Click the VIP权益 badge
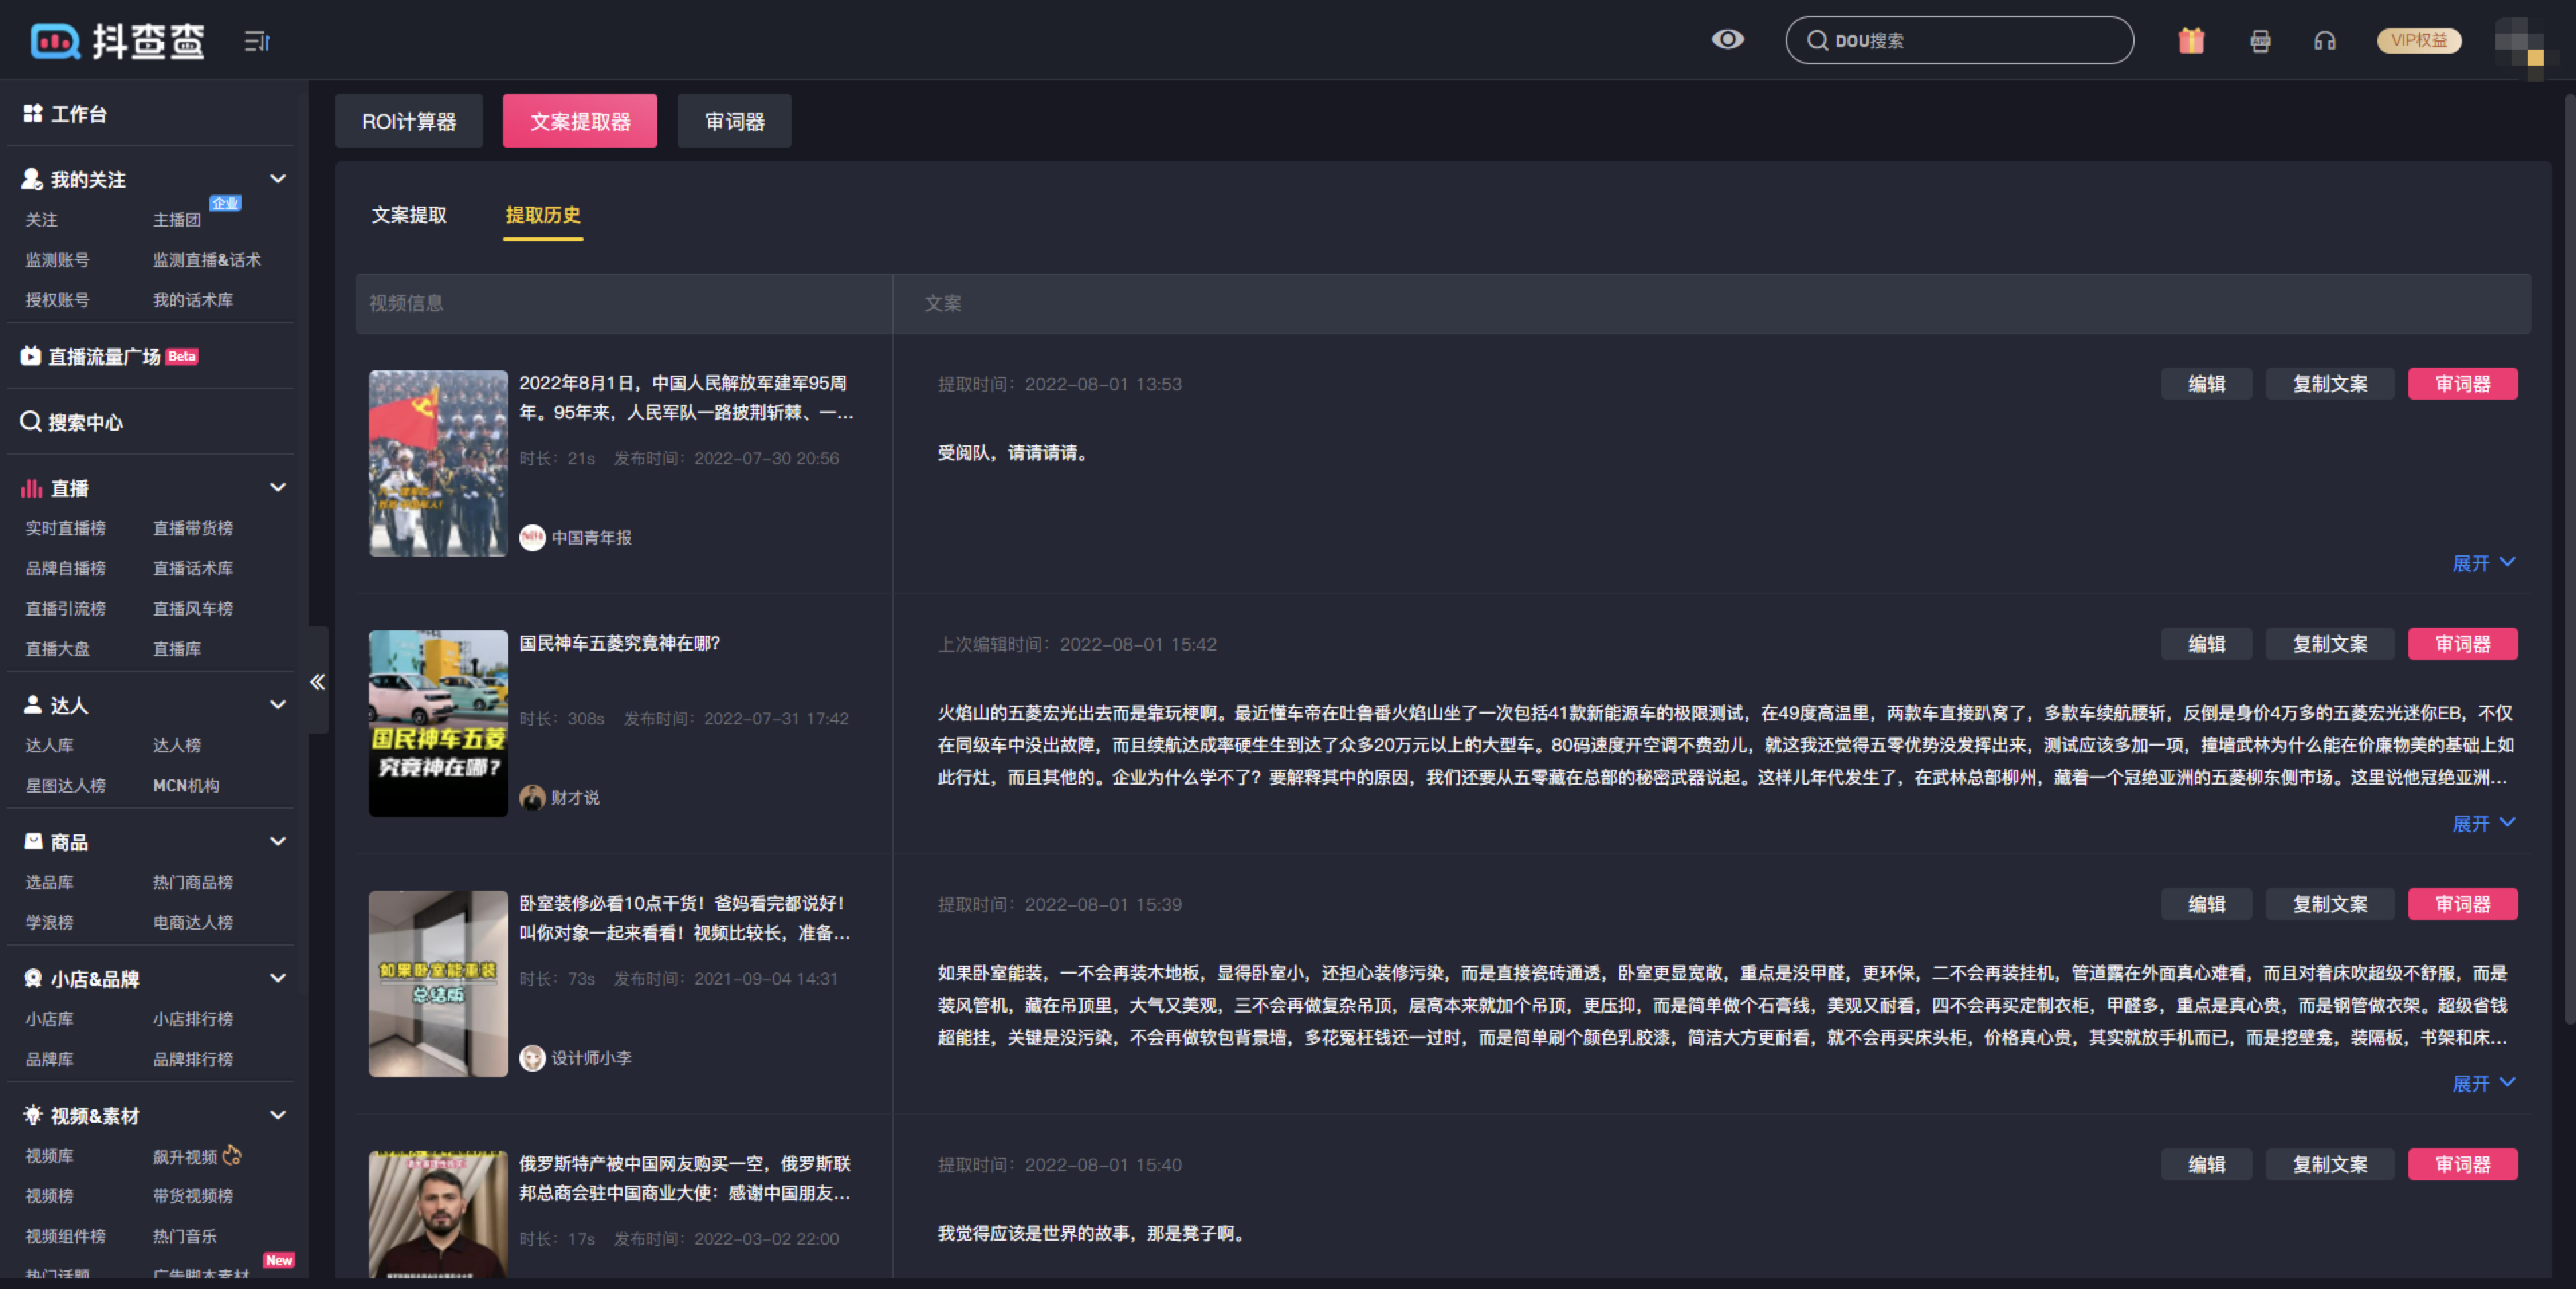 2418,40
